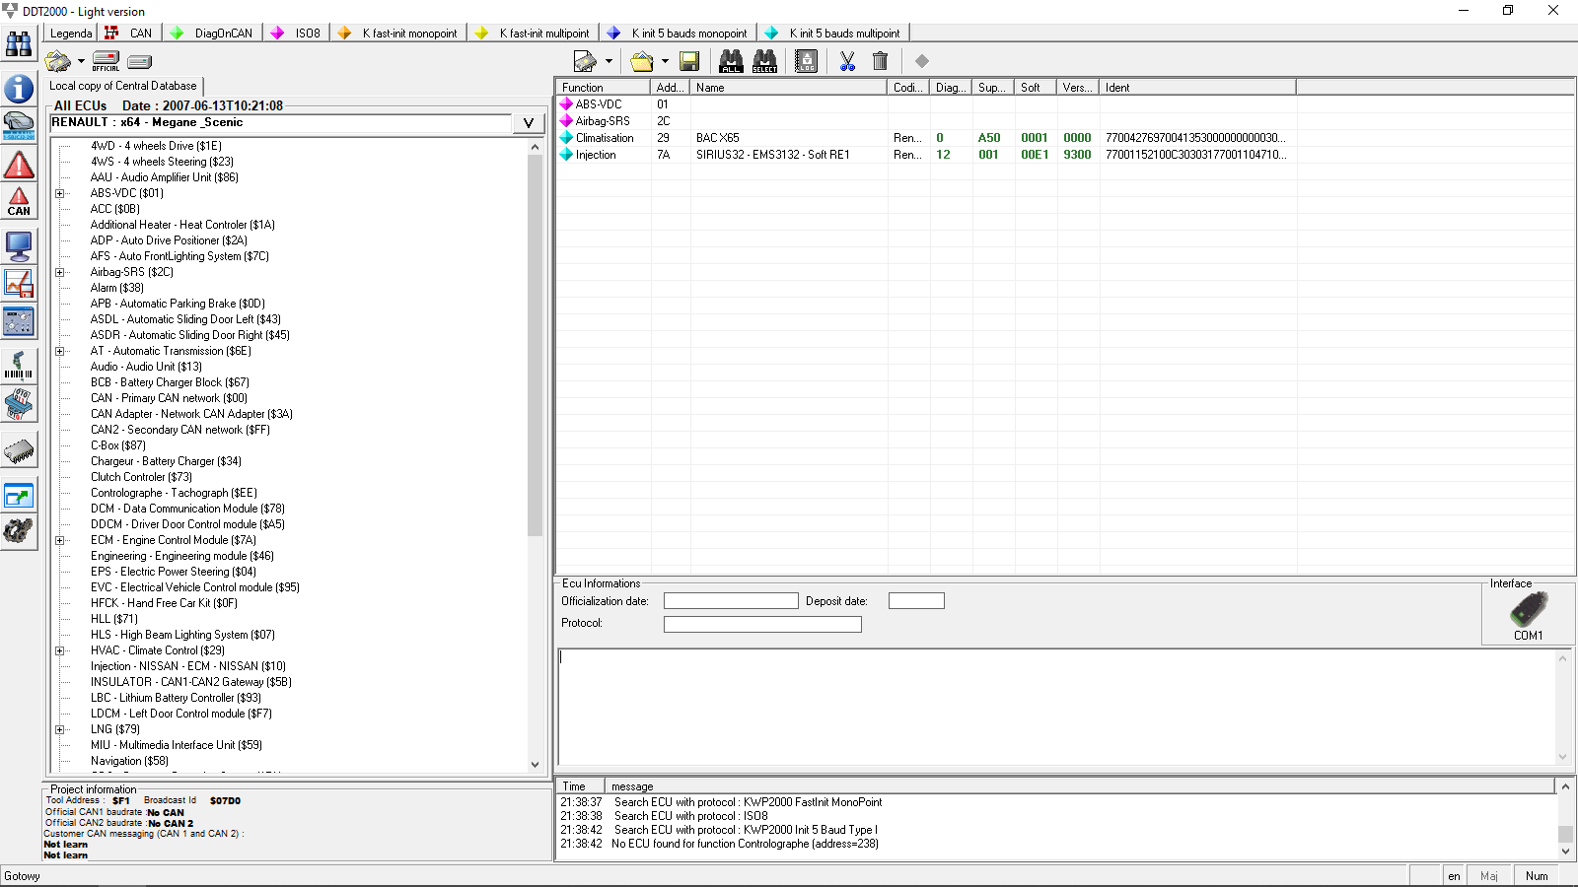The width and height of the screenshot is (1578, 887).
Task: Select the Local copy of Central Database tab
Action: (x=123, y=86)
